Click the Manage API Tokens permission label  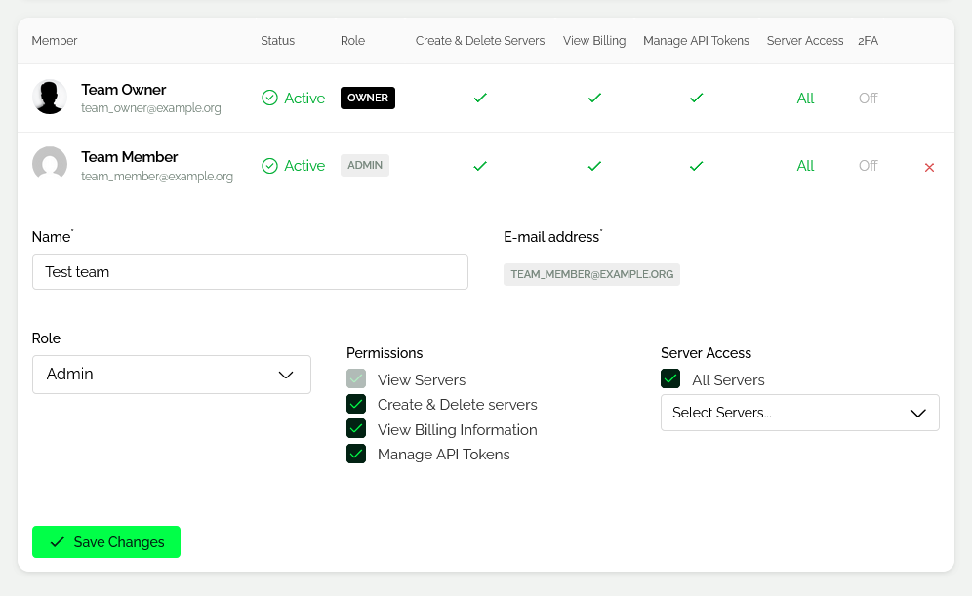pos(444,455)
